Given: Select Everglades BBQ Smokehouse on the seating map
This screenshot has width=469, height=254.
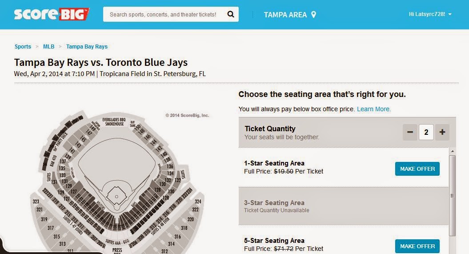Looking at the screenshot, I should point(114,122).
